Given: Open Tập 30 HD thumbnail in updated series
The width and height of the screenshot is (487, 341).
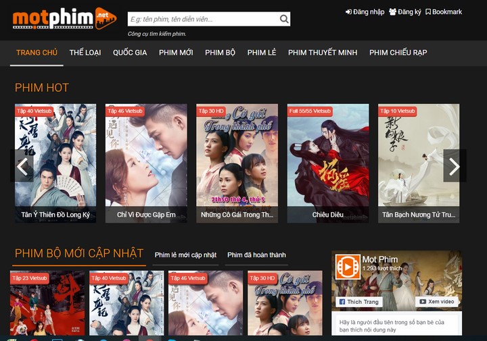Looking at the screenshot, I should click(x=285, y=303).
